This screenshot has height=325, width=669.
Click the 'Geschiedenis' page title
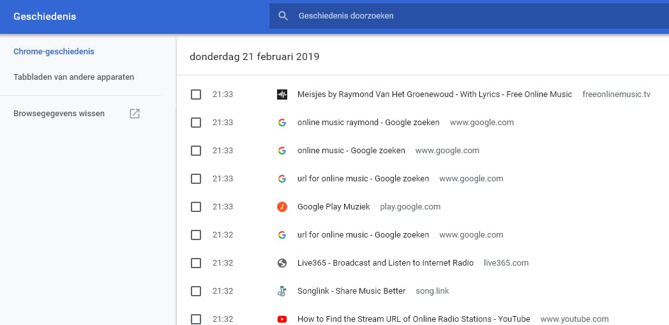point(45,16)
